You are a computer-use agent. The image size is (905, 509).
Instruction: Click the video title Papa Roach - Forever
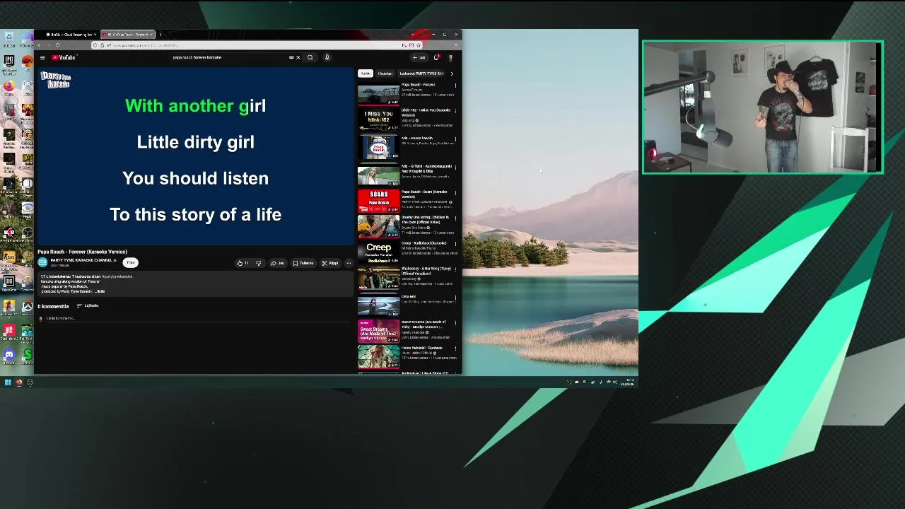pos(82,252)
